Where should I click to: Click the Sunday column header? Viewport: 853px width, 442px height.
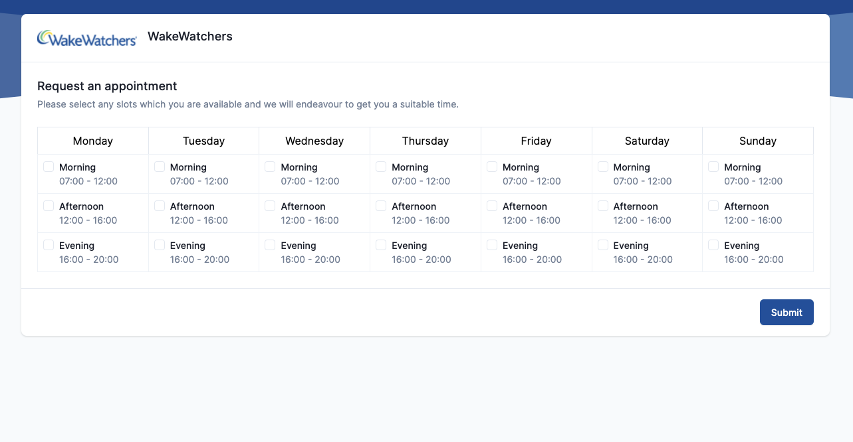coord(758,141)
